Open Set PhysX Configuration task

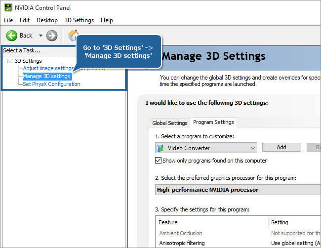click(x=51, y=84)
